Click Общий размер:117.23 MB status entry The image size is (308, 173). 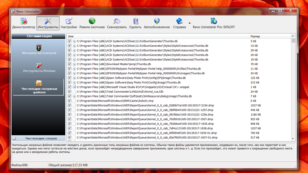68,165
